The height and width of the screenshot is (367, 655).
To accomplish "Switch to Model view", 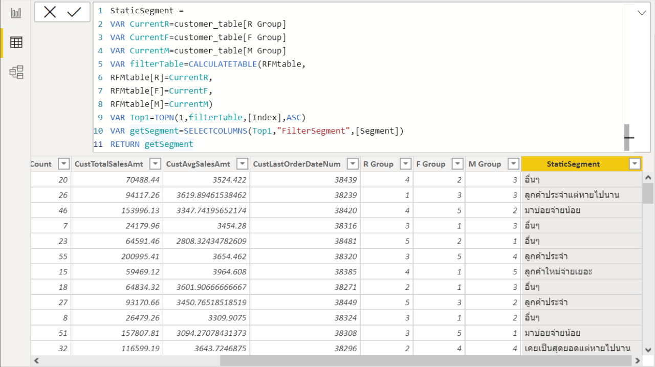I will coord(16,72).
